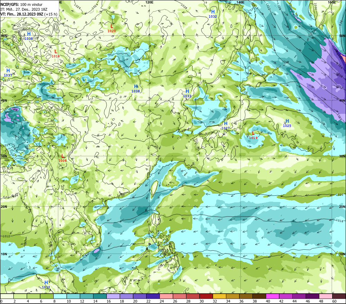Click the H 1027 high pressure marker
The image size is (346, 304).
pos(226,126)
